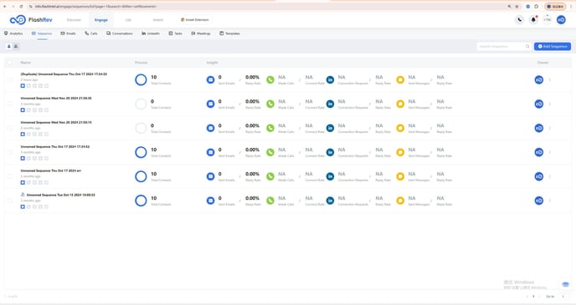The image size is (576, 305).
Task: Click the FlashRev logo
Action: click(x=31, y=20)
